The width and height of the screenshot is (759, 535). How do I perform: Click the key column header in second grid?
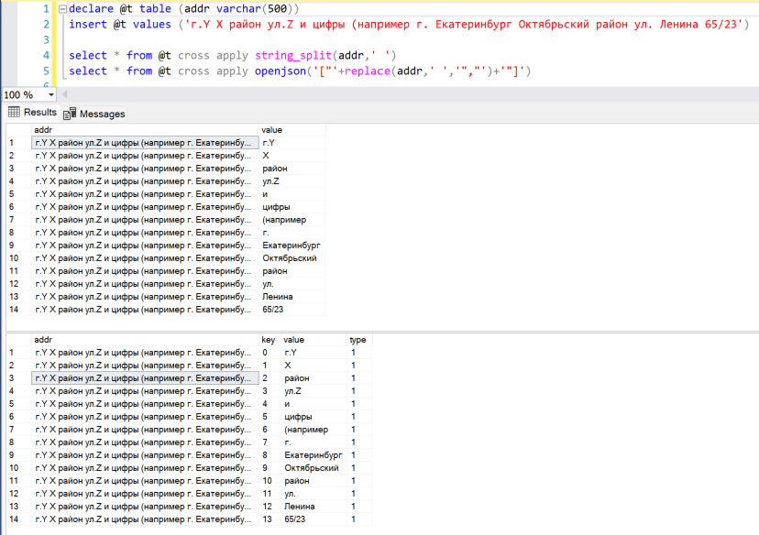(x=268, y=340)
